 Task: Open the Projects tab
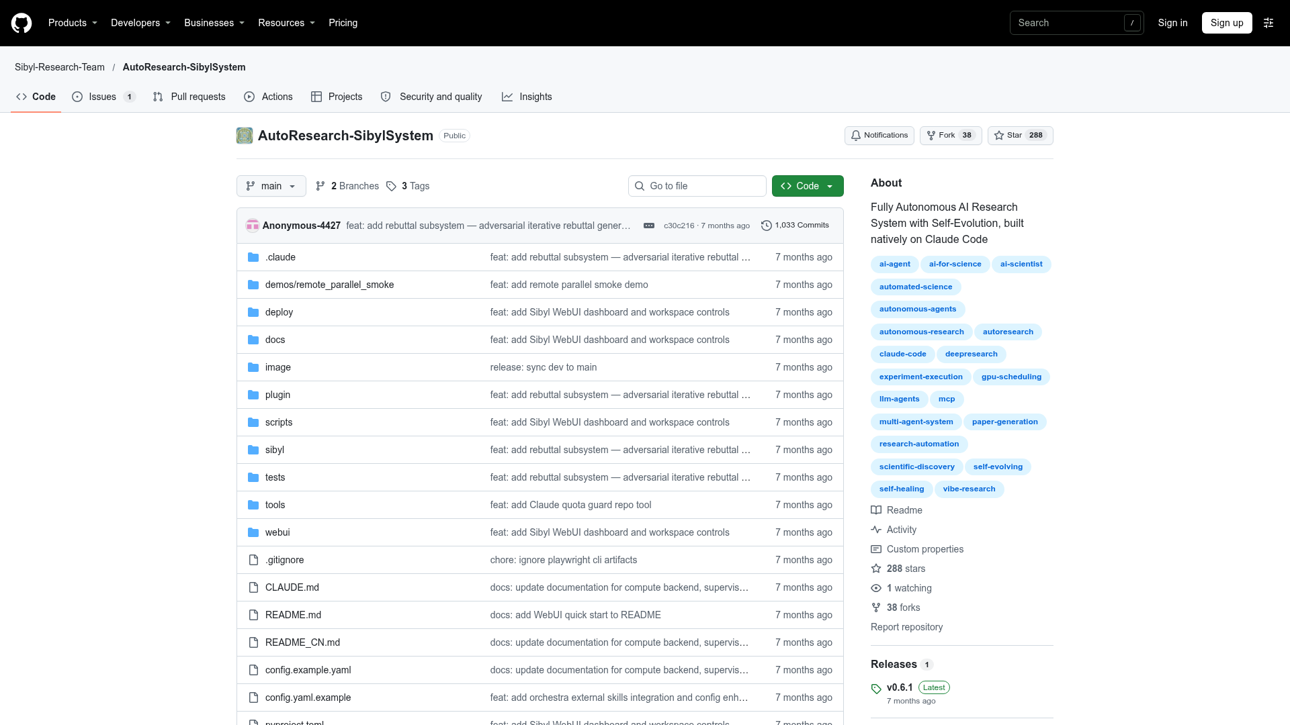pos(337,97)
